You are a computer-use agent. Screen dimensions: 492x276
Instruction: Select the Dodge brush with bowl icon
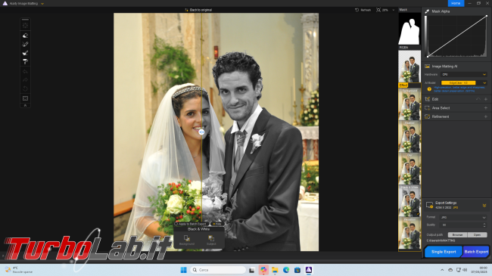click(26, 53)
